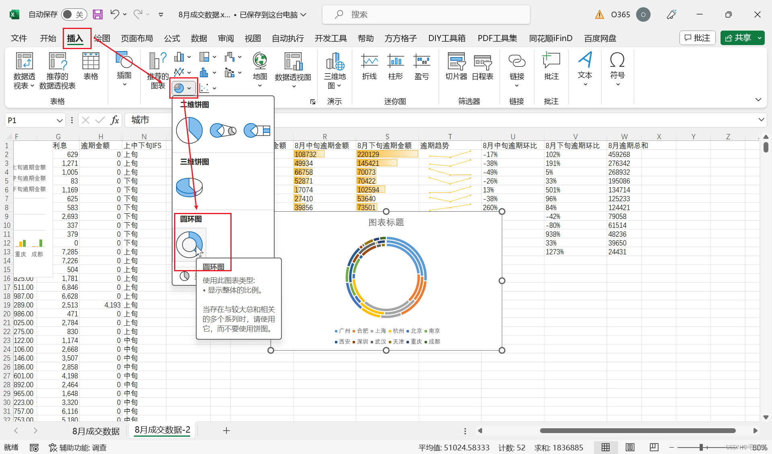Switch to the Home (开始) tab
Screen dimensions: 772x454
point(48,38)
